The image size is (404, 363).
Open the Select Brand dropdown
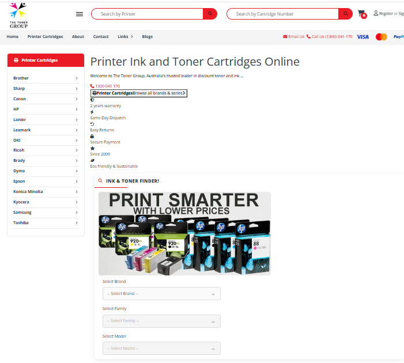point(161,294)
